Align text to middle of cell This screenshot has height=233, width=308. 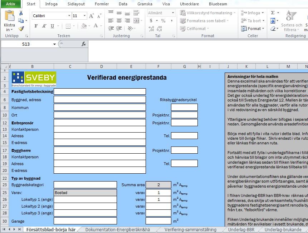coord(119,13)
